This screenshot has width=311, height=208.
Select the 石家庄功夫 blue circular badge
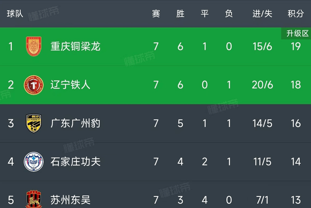pyautogui.click(x=34, y=161)
